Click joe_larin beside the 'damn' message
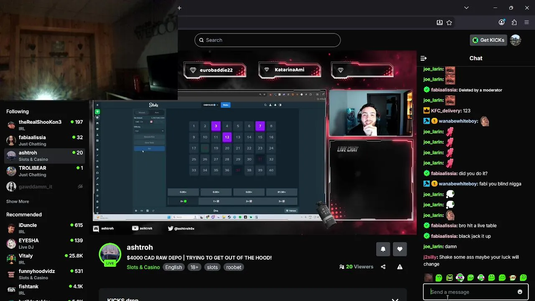Image resolution: width=535 pixels, height=301 pixels. pos(433,247)
